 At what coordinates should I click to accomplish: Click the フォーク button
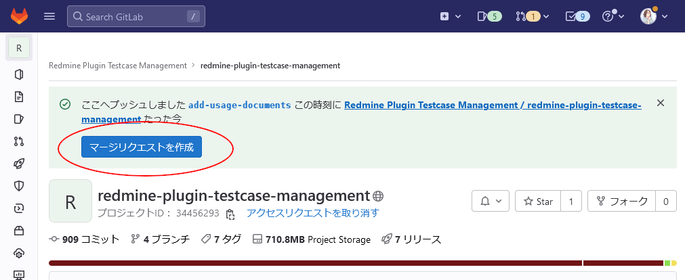tap(621, 201)
